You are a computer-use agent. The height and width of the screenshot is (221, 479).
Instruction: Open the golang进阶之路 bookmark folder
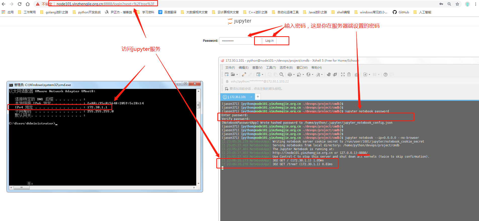point(54,12)
